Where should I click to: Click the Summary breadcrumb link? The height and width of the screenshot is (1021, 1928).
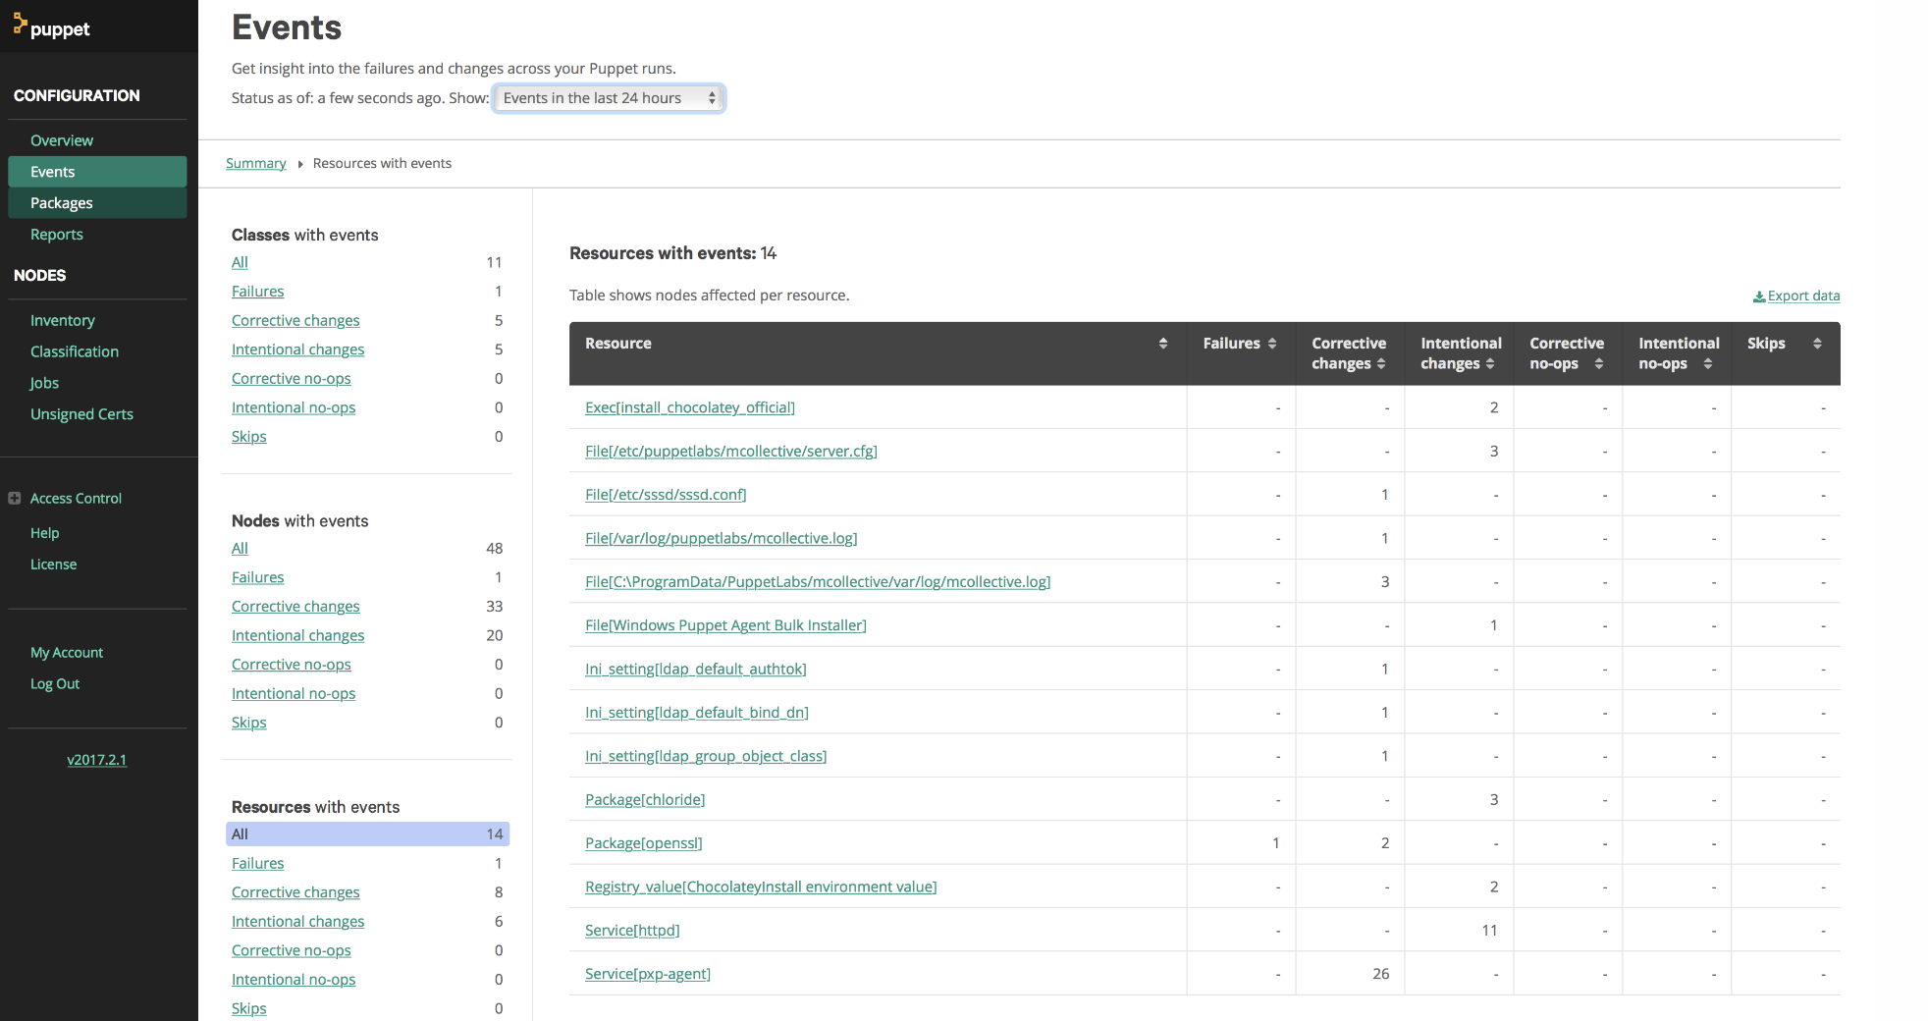(255, 163)
